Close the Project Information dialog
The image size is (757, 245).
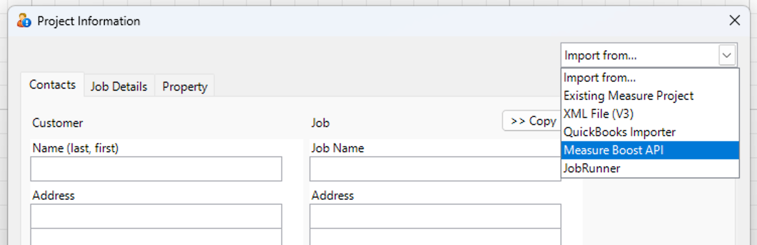[735, 21]
